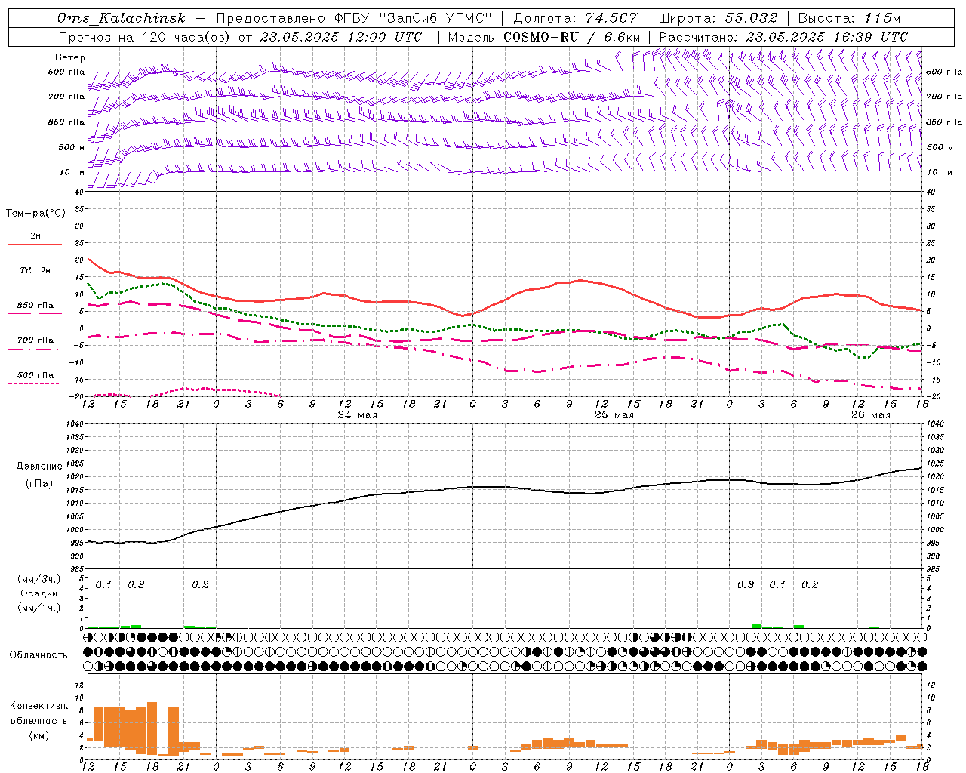Click the green dashed sample under "Td 2м"

pos(33,279)
